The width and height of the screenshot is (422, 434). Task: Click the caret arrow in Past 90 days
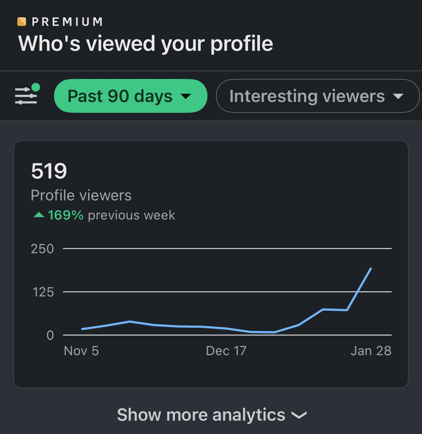click(186, 96)
